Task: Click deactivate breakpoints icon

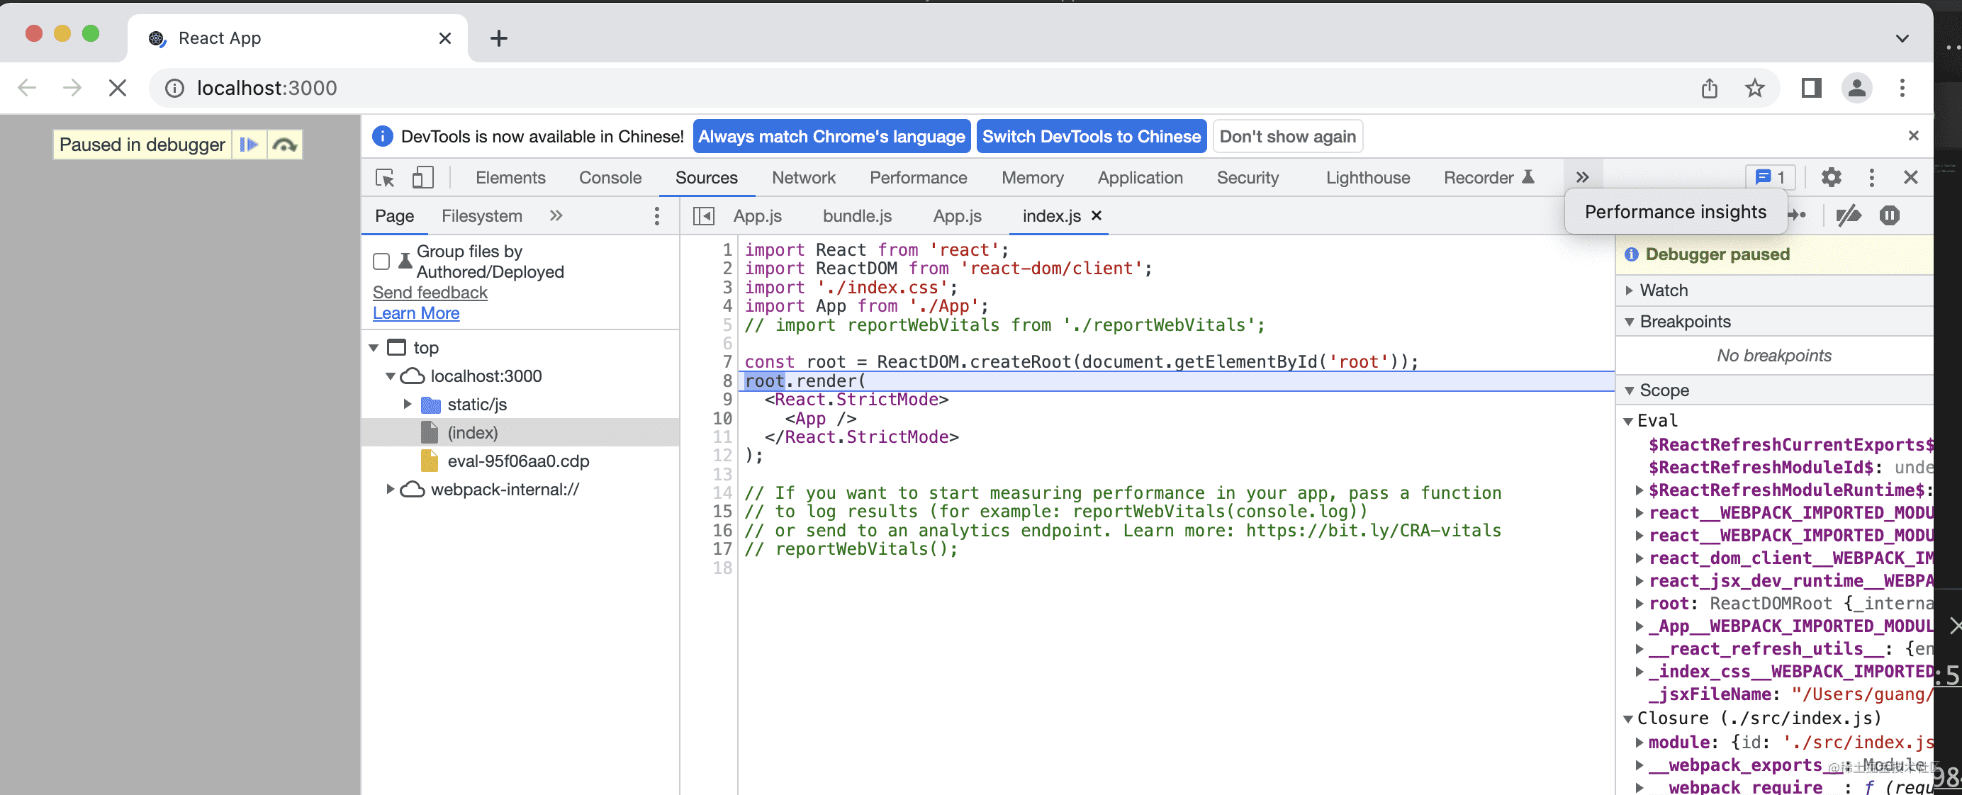Action: point(1849,215)
